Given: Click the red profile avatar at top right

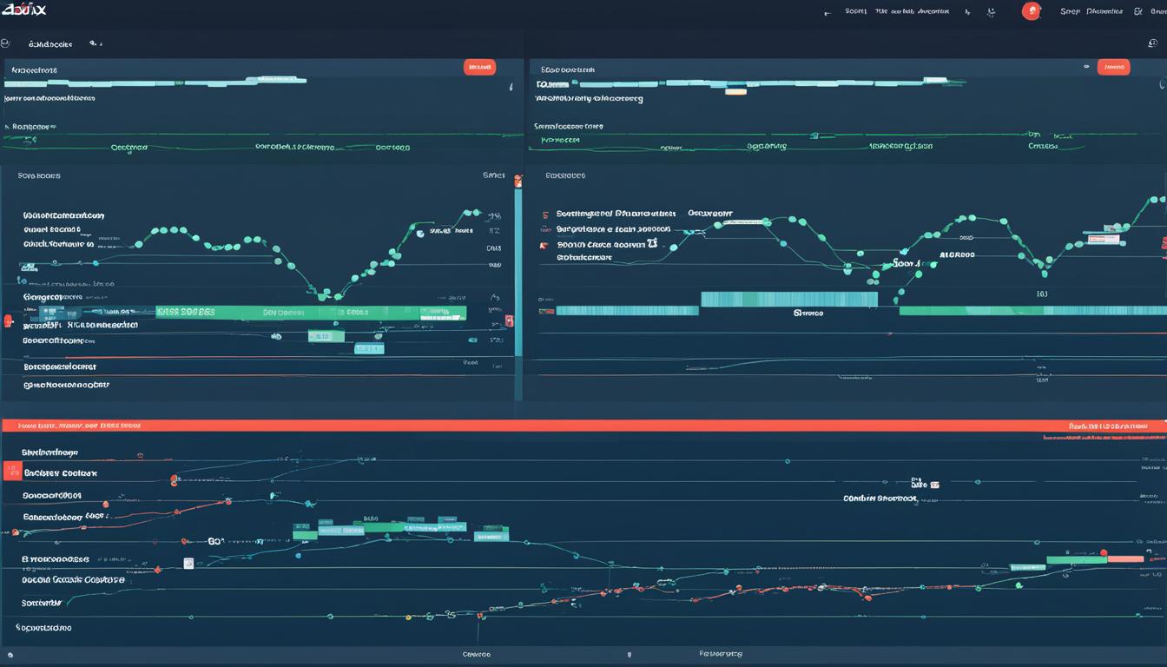Looking at the screenshot, I should click(x=1032, y=11).
